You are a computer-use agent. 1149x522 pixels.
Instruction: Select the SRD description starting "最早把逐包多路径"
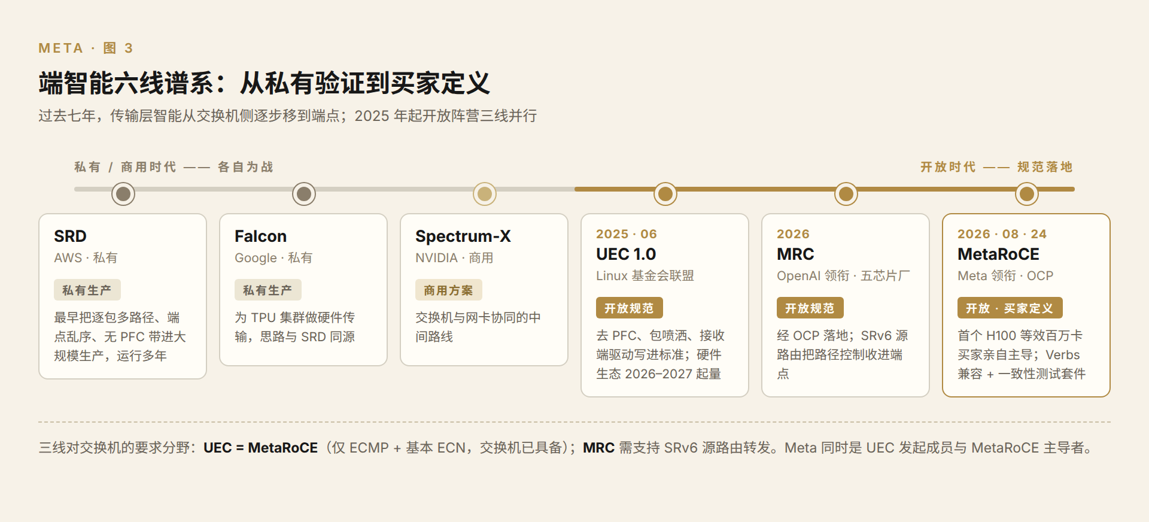tap(120, 336)
